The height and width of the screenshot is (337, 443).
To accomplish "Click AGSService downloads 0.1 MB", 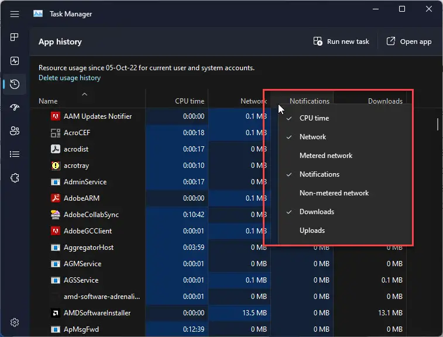I will [392, 280].
